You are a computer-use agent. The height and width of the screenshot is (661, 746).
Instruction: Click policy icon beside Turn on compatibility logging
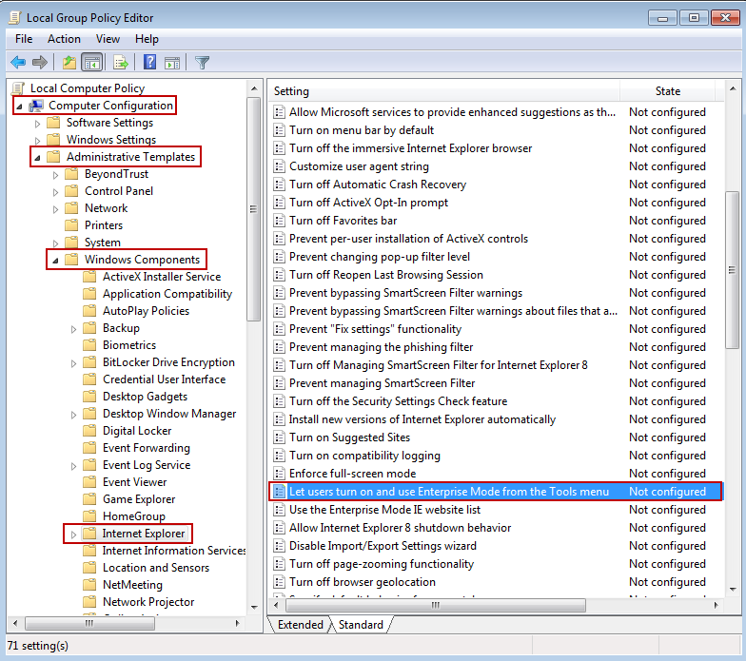point(280,456)
